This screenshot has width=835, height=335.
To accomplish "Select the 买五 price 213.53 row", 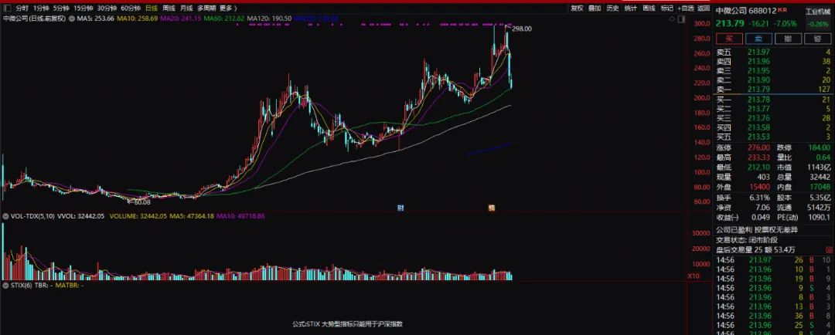I will [x=772, y=137].
